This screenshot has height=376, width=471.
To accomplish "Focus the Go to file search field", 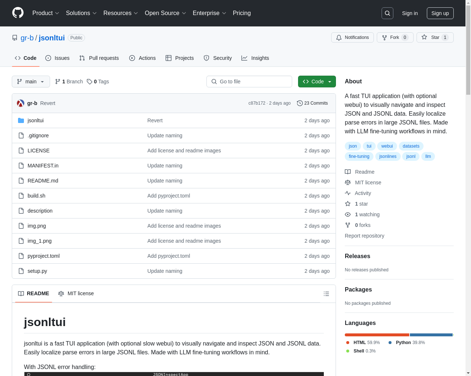I will click(x=249, y=82).
